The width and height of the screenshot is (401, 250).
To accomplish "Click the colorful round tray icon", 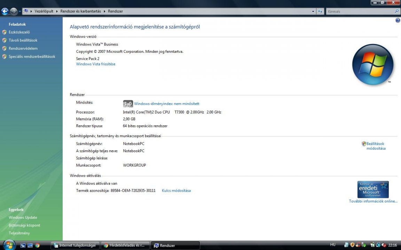I will coord(358,245).
